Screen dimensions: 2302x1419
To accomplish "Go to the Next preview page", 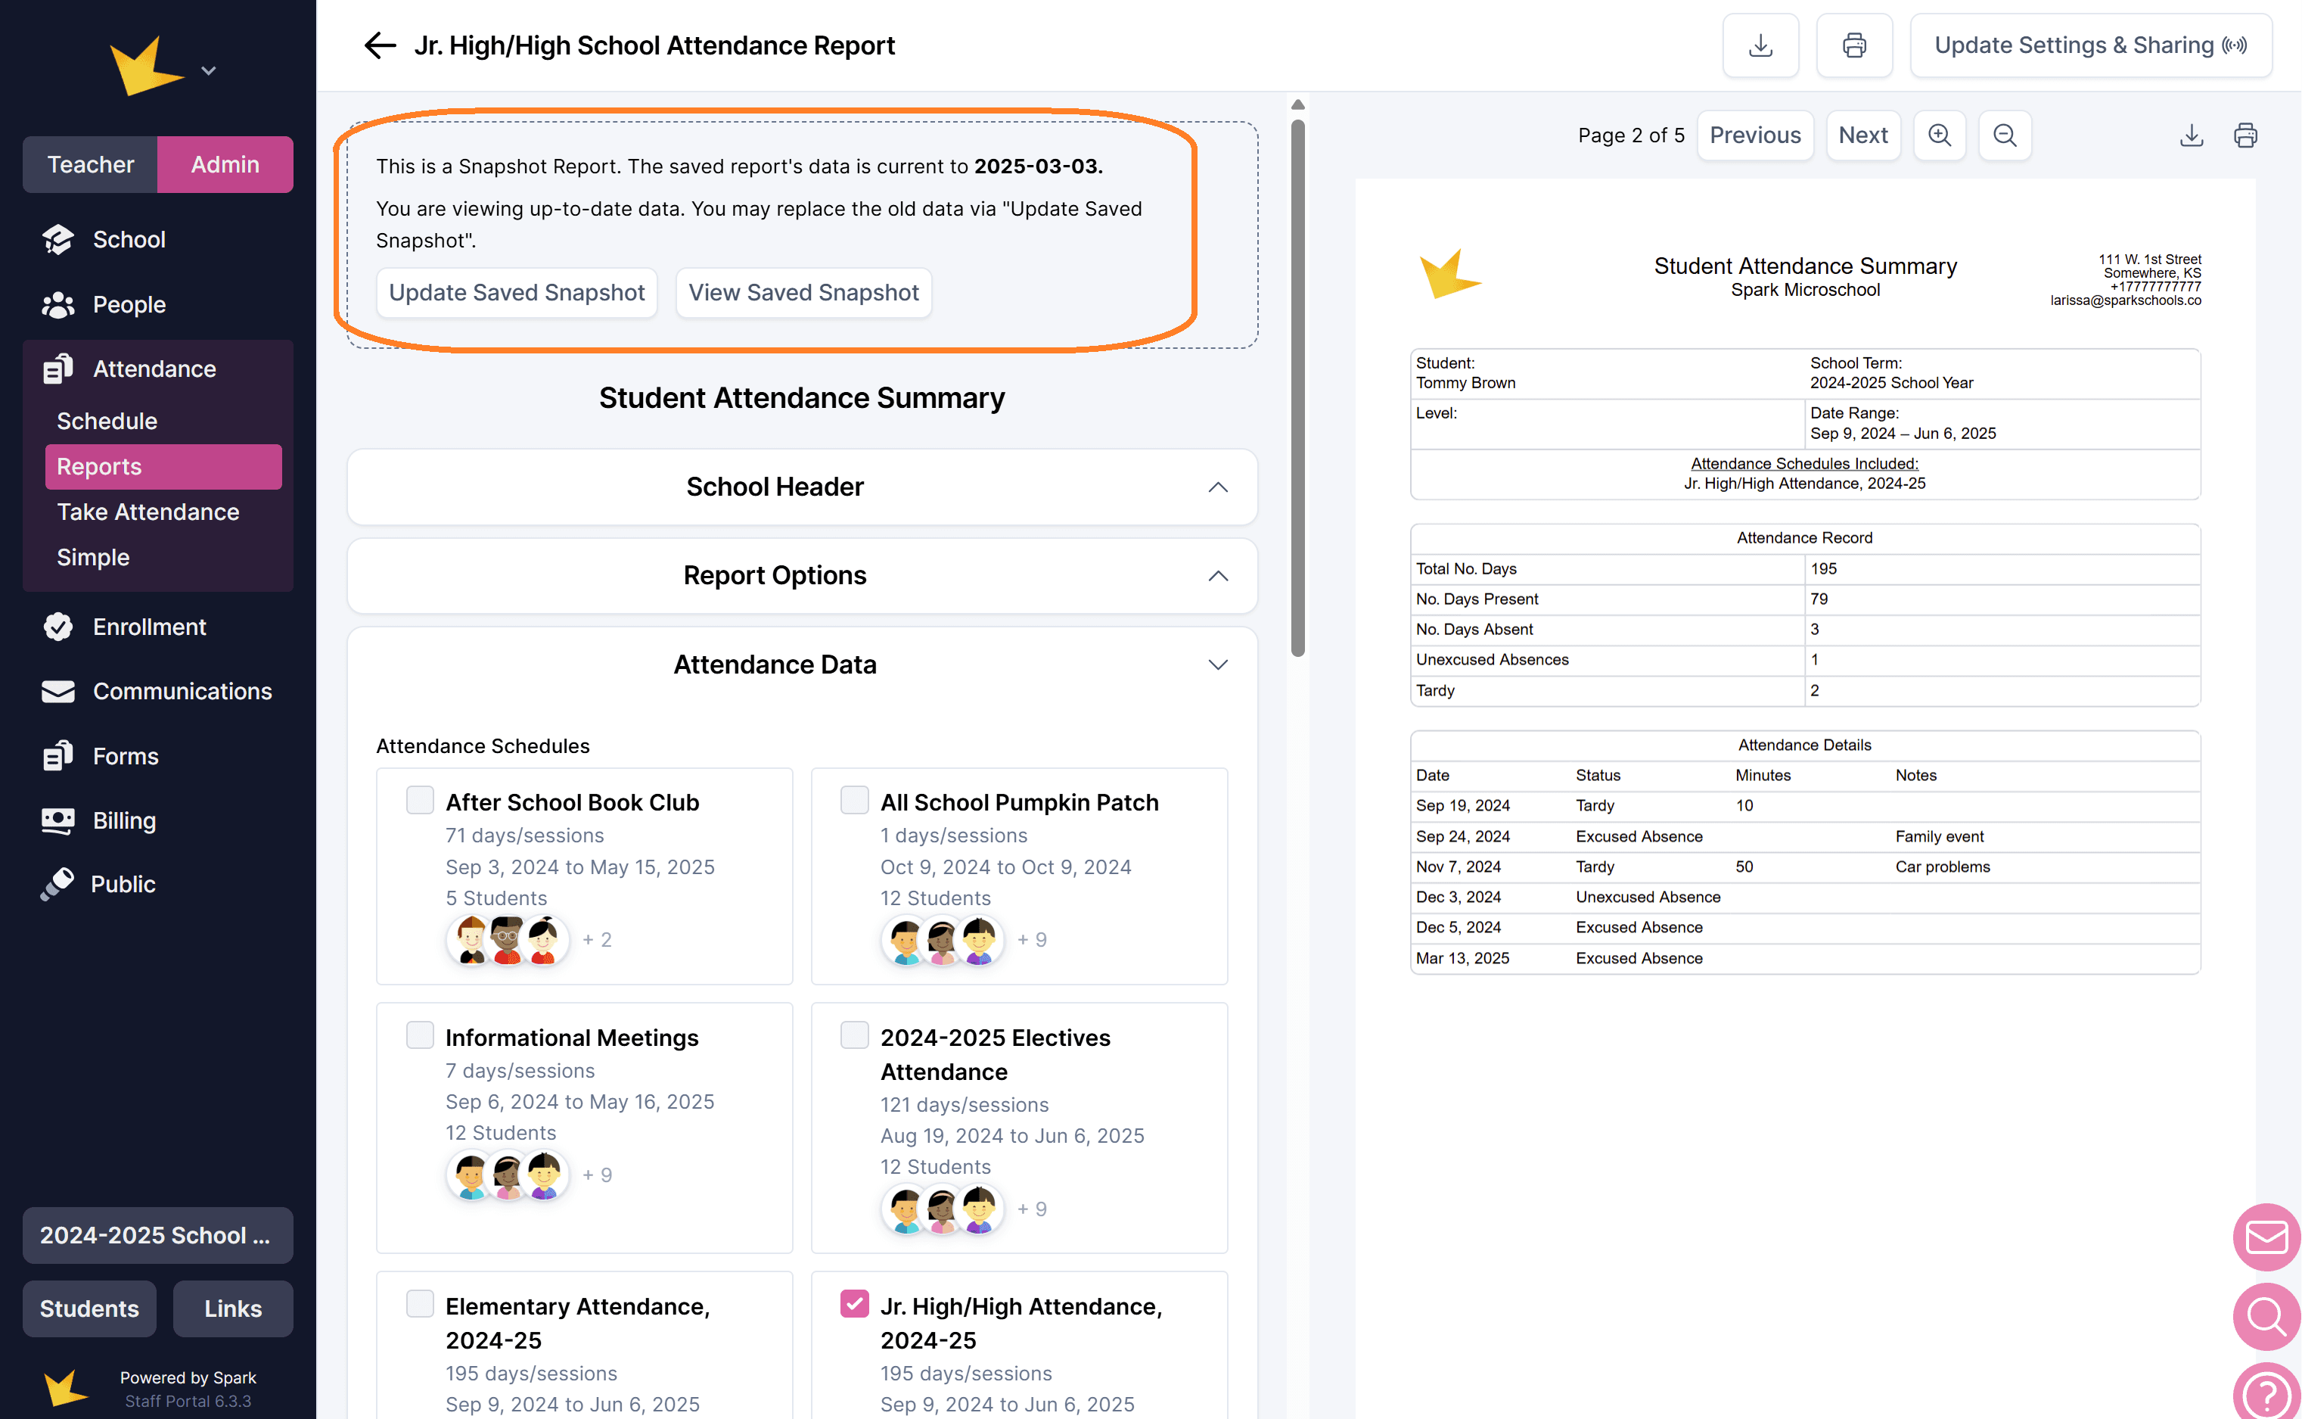I will coord(1862,135).
